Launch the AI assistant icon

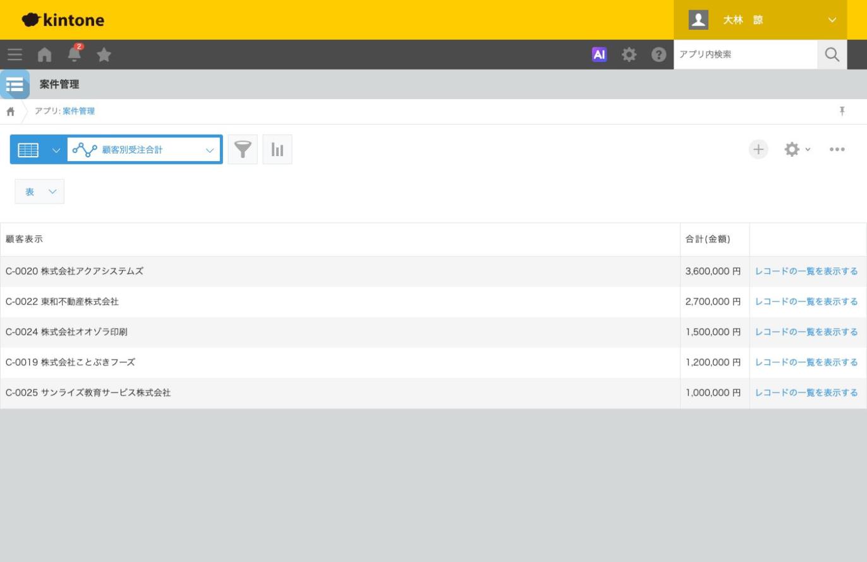[599, 54]
